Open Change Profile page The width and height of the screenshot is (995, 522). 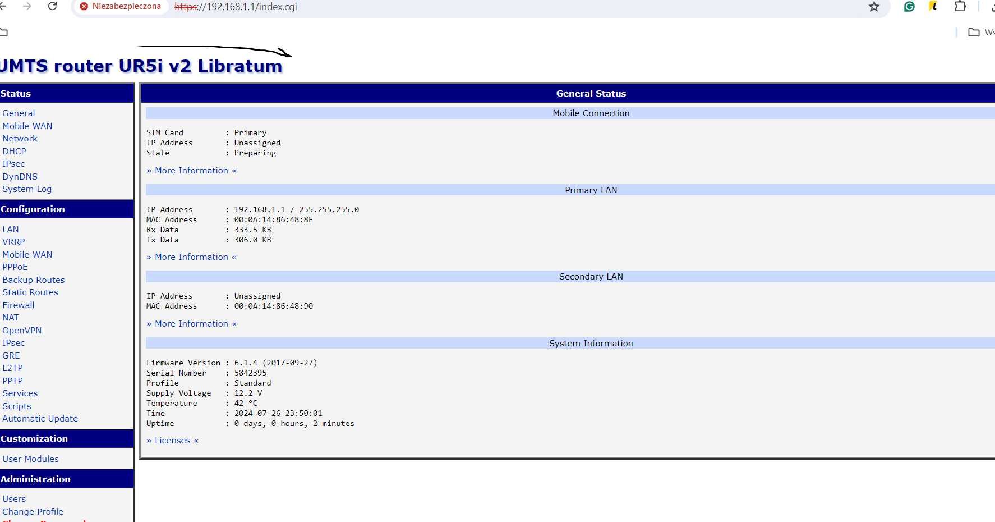33,512
